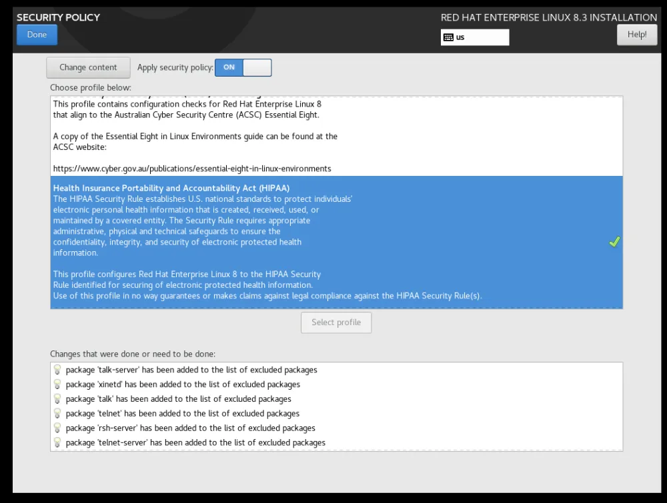Click the green checkmark beside the HIPAA profile
The image size is (667, 503).
614,242
